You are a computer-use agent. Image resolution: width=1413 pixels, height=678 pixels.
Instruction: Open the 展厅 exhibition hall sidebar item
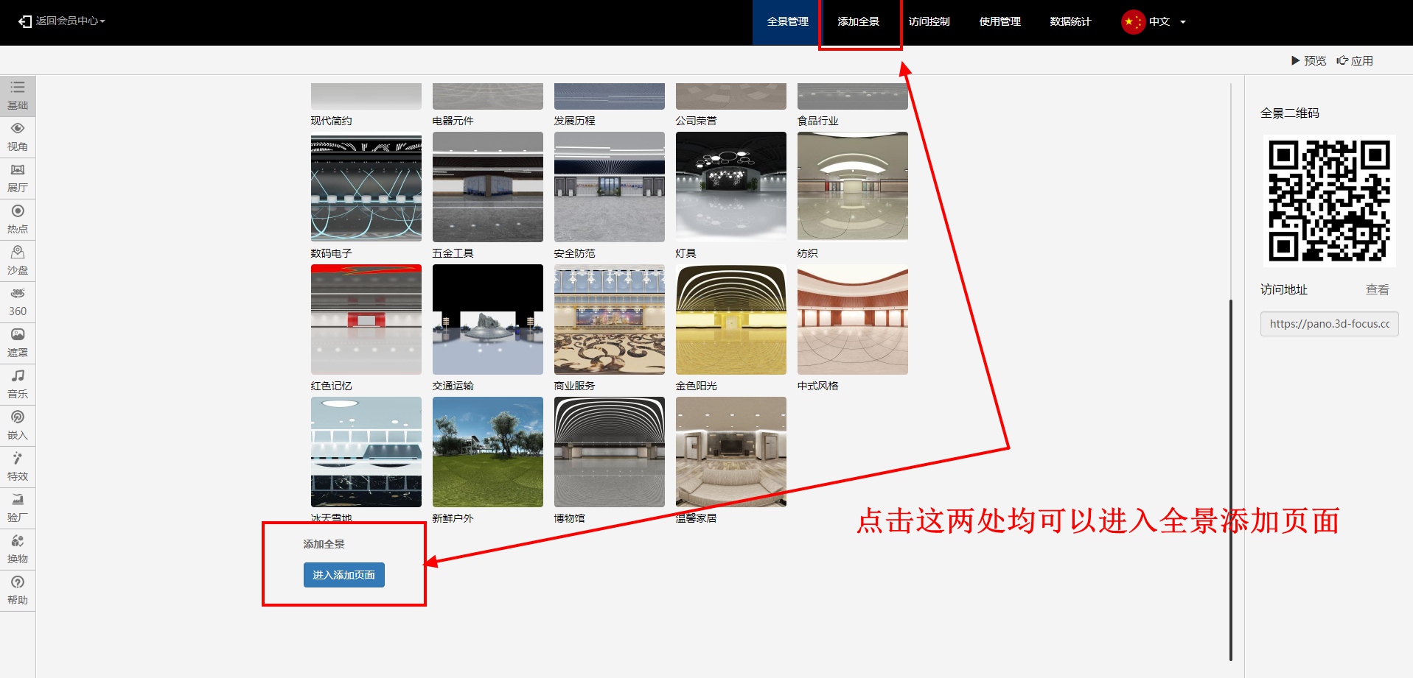pyautogui.click(x=18, y=178)
